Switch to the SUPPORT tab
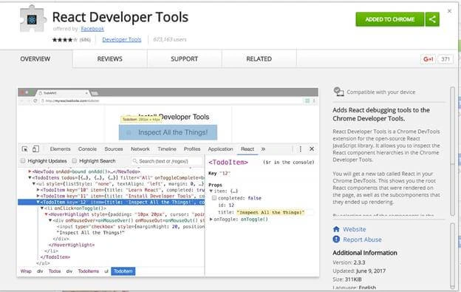The image size is (461, 292). [185, 59]
